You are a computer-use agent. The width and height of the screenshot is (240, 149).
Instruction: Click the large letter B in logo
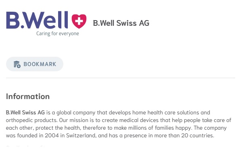[13, 20]
